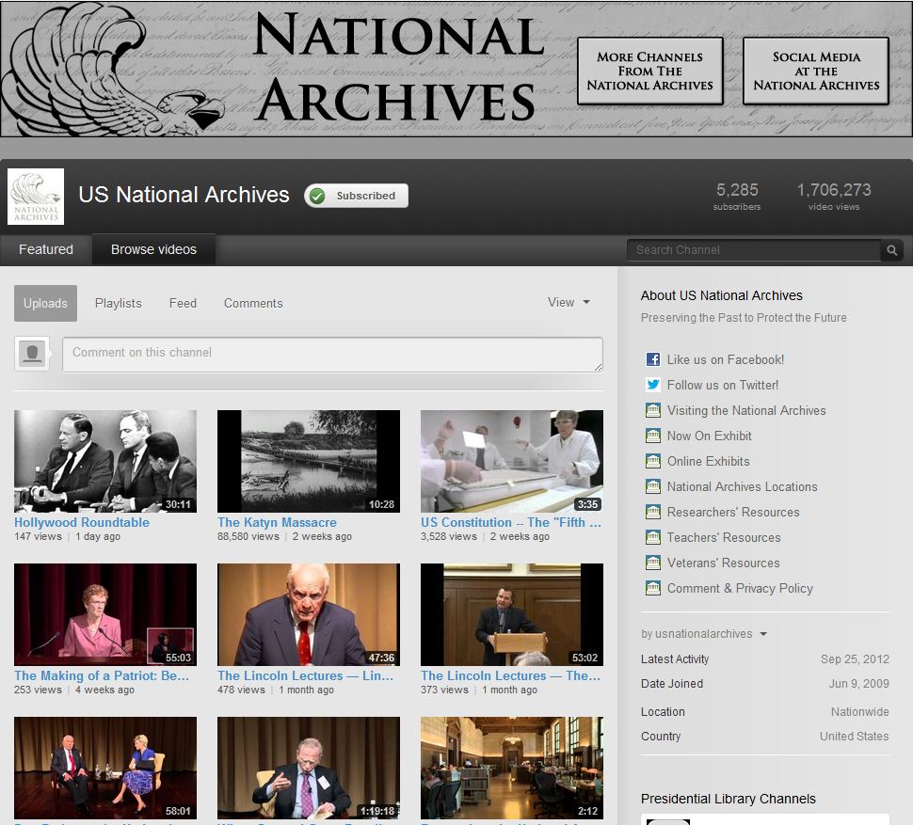The image size is (913, 825).
Task: Switch to the Playlists tab
Action: coord(118,303)
